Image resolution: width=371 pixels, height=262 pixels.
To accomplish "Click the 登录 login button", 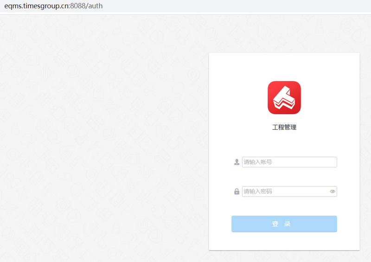I will [284, 224].
